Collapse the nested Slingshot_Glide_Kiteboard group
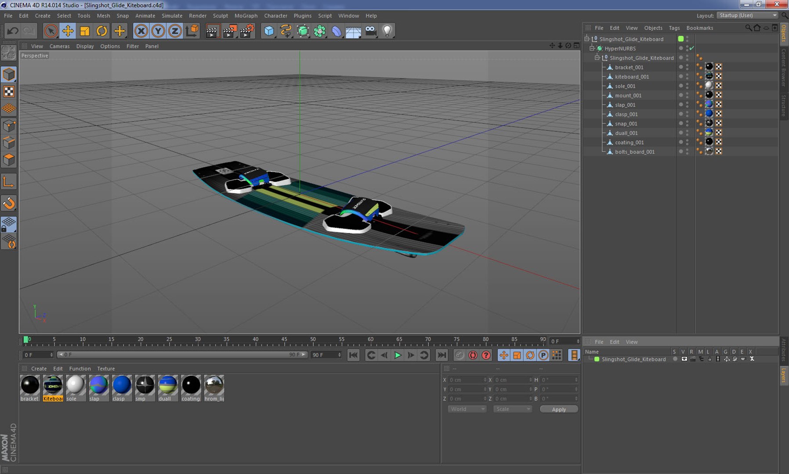 (597, 58)
